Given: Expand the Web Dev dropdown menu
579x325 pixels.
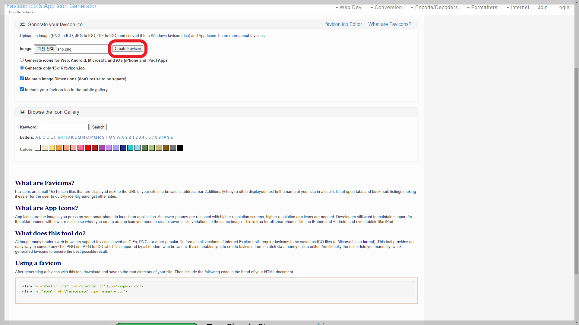Looking at the screenshot, I should tap(348, 8).
